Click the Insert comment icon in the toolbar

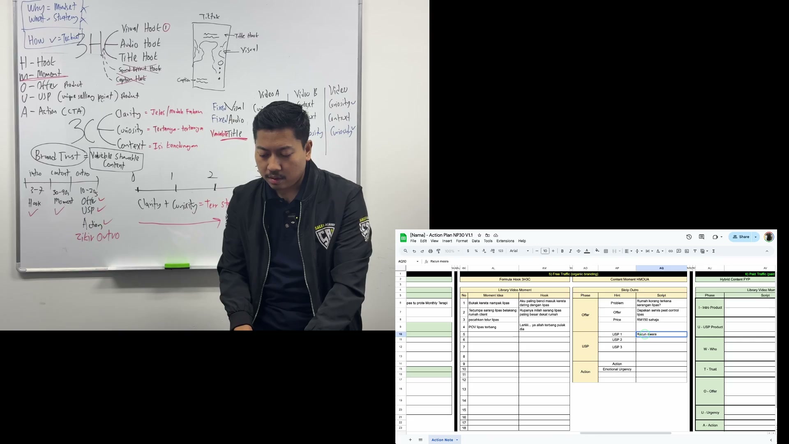pyautogui.click(x=679, y=251)
